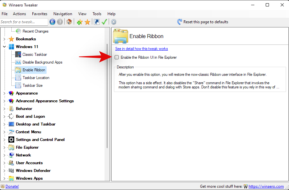The height and width of the screenshot is (190, 289).
Task: Click the Context Menu icon
Action: coord(11,132)
